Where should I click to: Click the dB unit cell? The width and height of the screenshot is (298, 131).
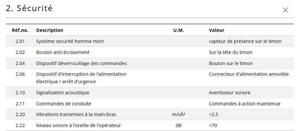point(179,125)
